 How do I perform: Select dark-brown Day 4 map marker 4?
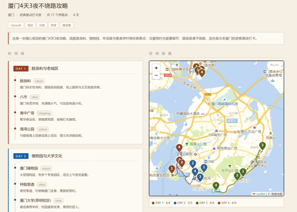point(202,73)
